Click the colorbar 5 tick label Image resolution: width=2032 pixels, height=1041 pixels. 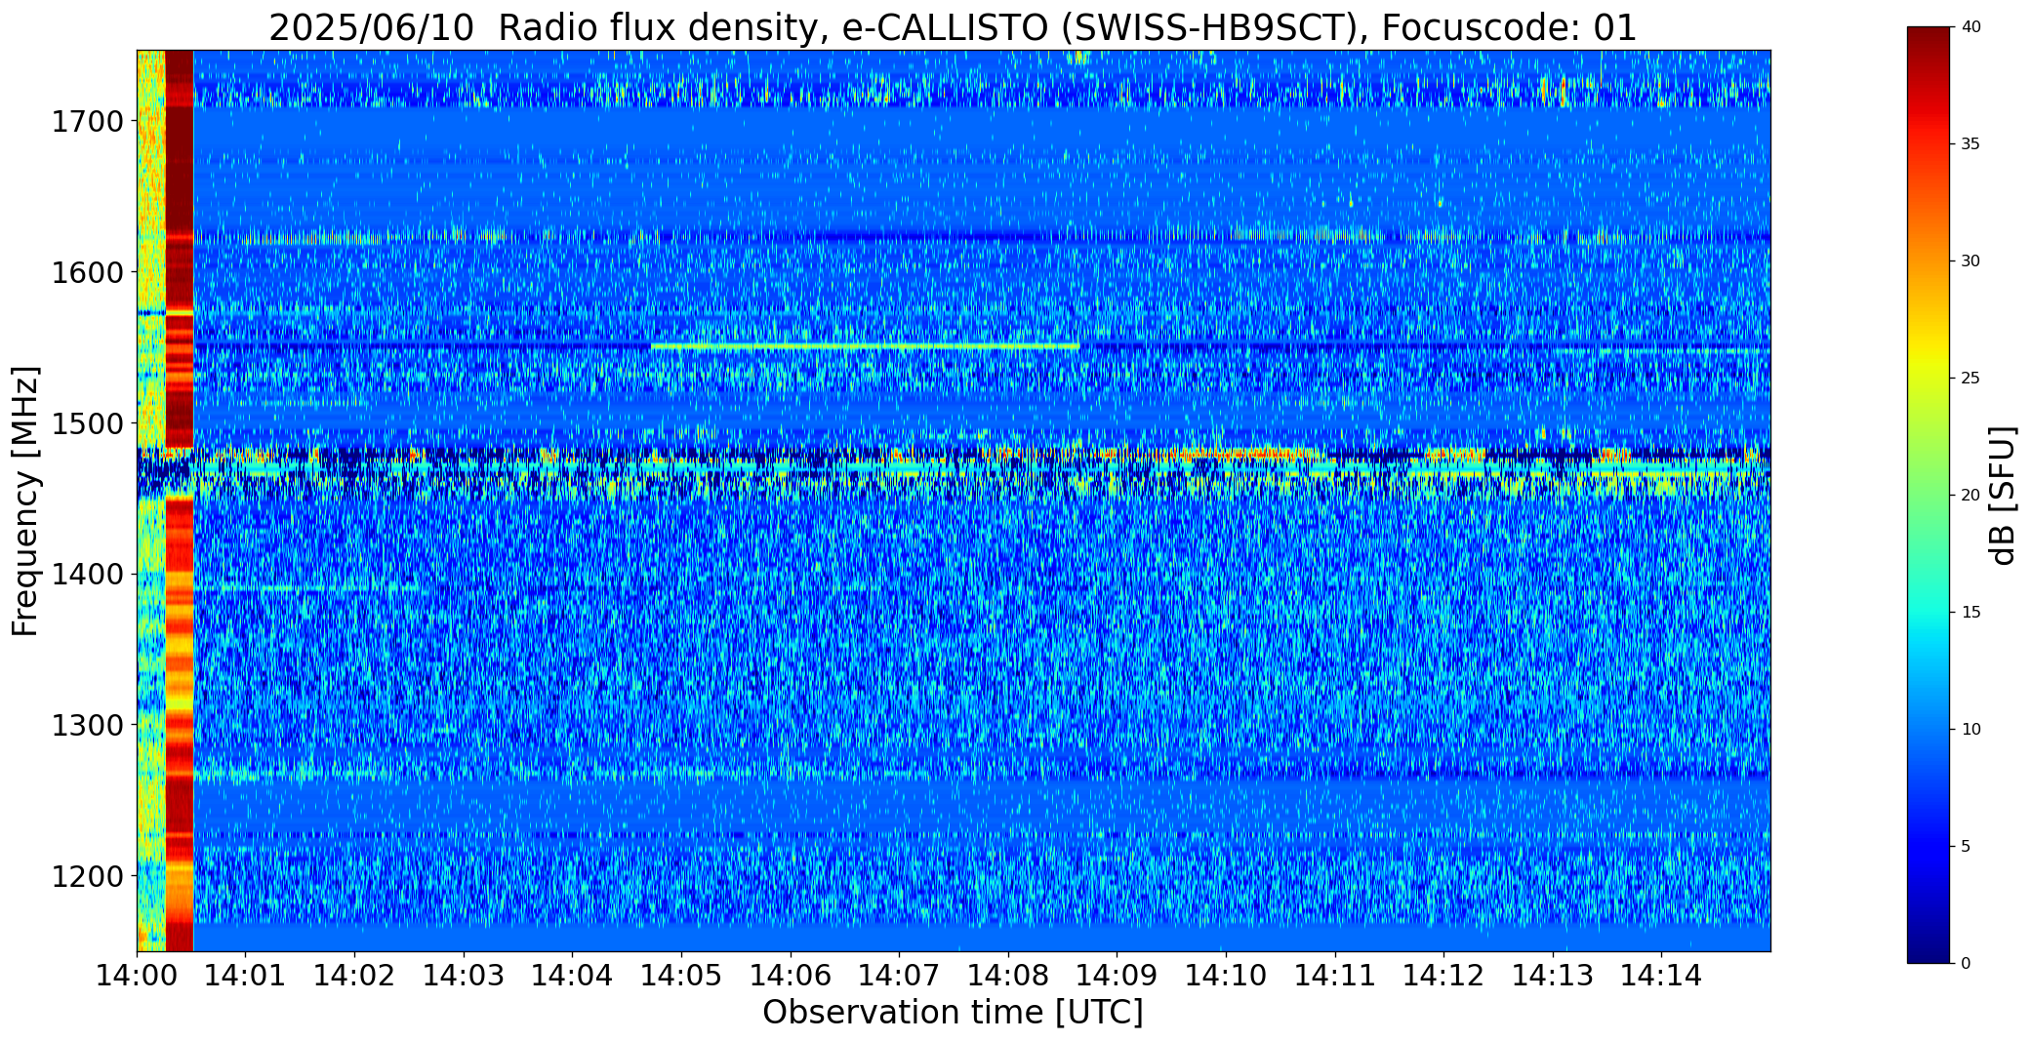1966,847
